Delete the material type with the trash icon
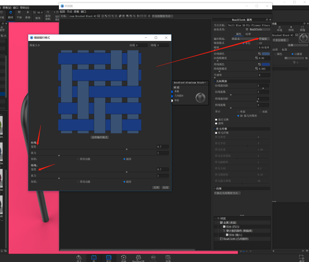 click(x=247, y=29)
